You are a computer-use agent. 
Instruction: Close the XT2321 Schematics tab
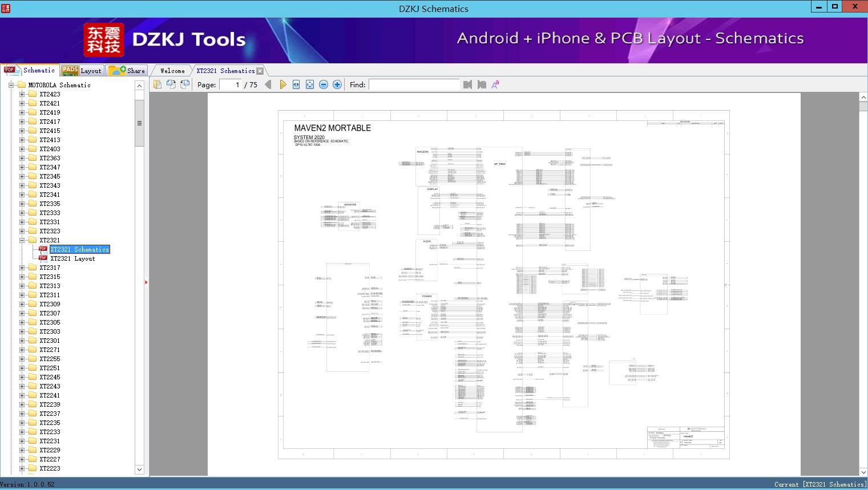tap(260, 71)
